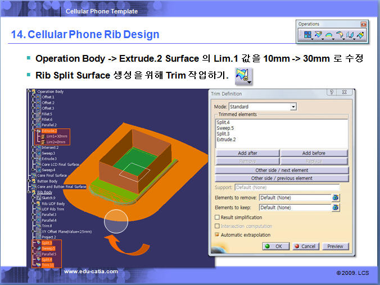Click the icon next to Elements to remove
The width and height of the screenshot is (380, 285).
point(336,197)
